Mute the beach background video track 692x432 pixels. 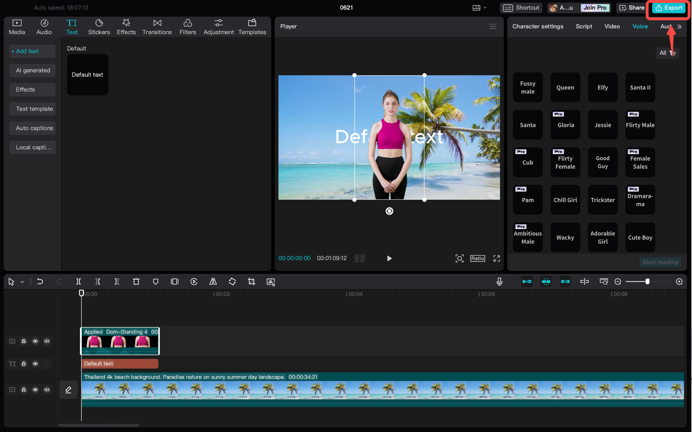click(47, 390)
